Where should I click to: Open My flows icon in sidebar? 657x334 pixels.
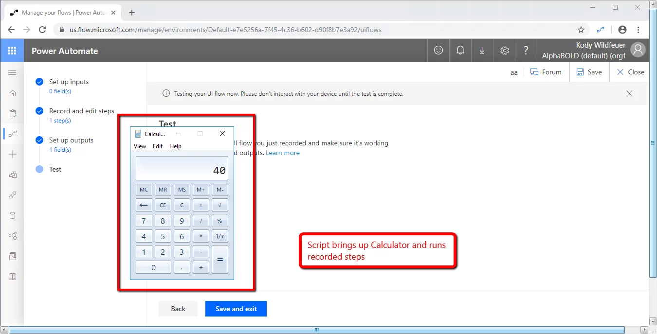coord(13,134)
